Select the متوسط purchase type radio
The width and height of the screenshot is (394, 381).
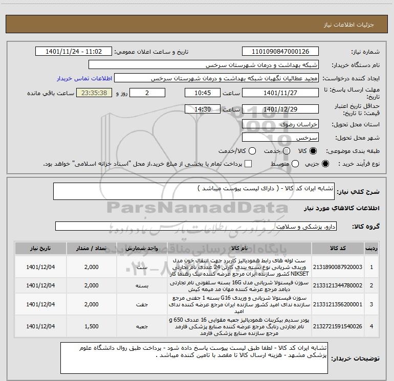(295, 164)
